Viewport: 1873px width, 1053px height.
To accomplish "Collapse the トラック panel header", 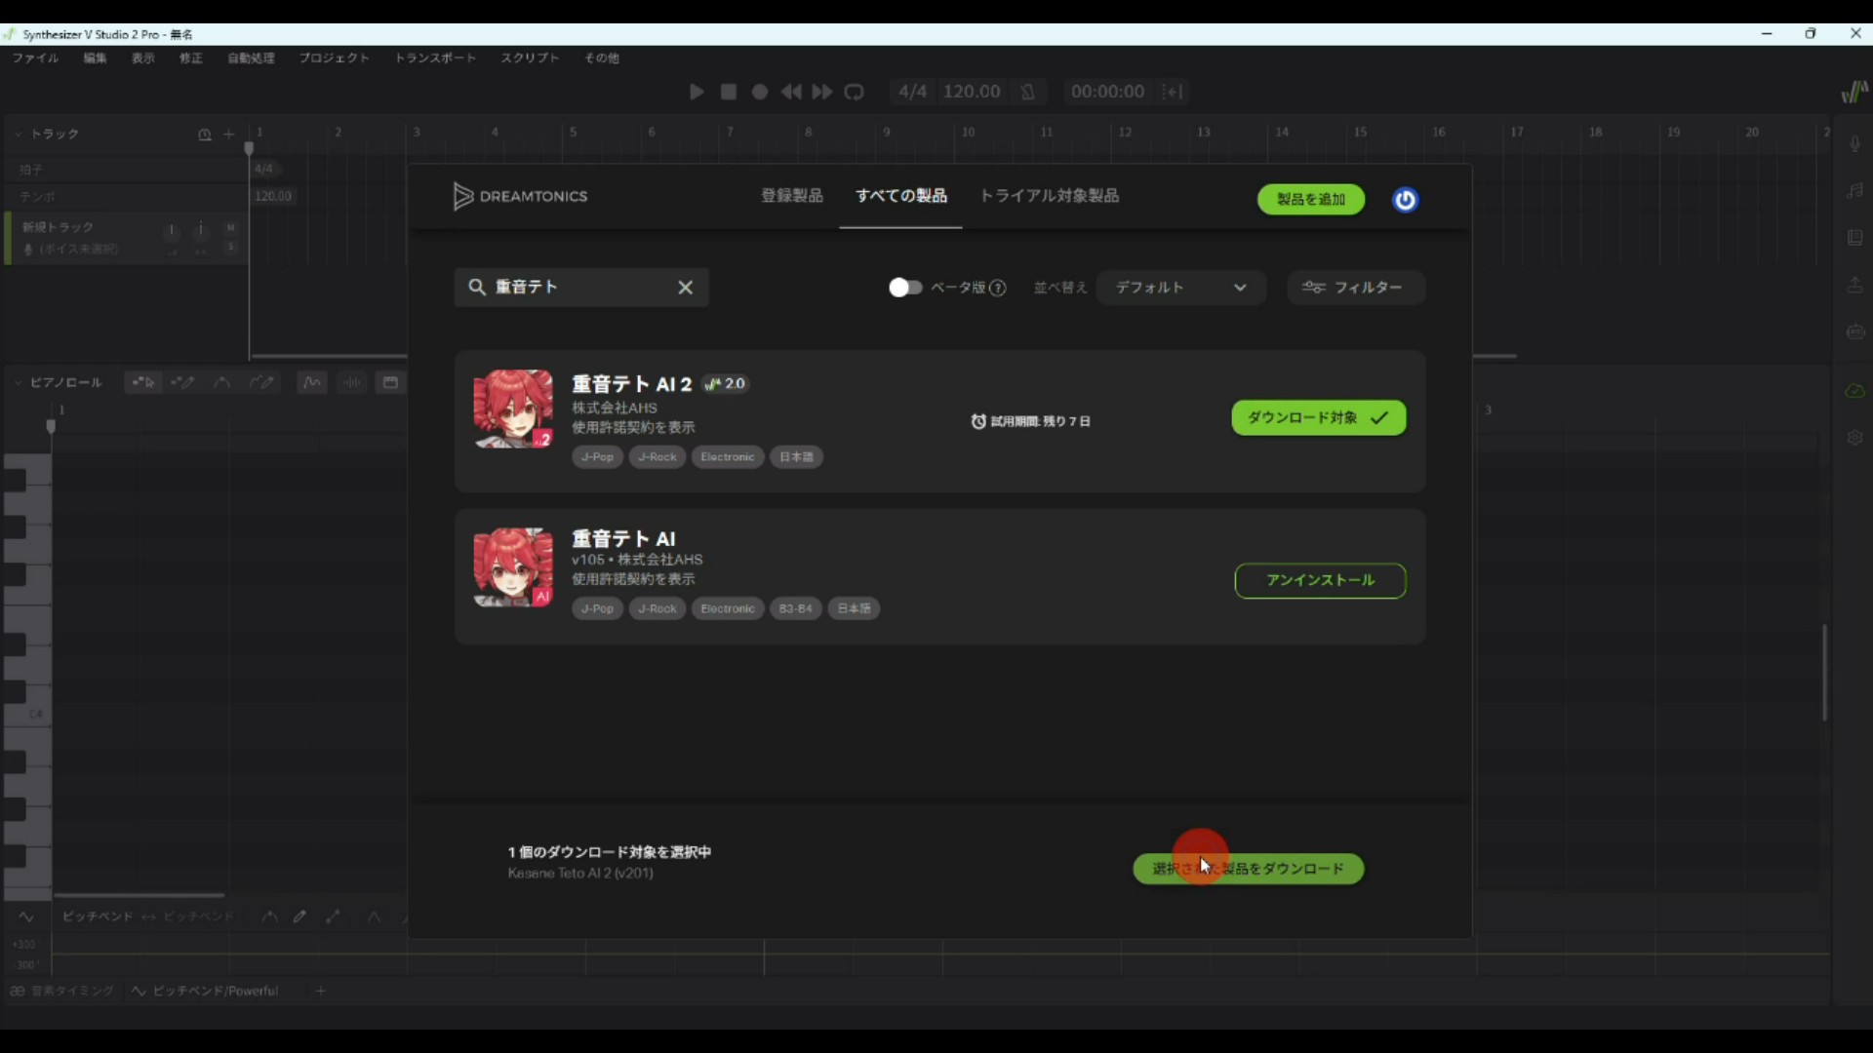I will click(x=17, y=135).
